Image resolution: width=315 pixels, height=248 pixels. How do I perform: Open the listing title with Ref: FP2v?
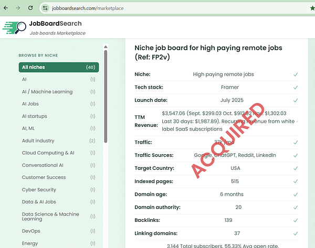pos(208,52)
